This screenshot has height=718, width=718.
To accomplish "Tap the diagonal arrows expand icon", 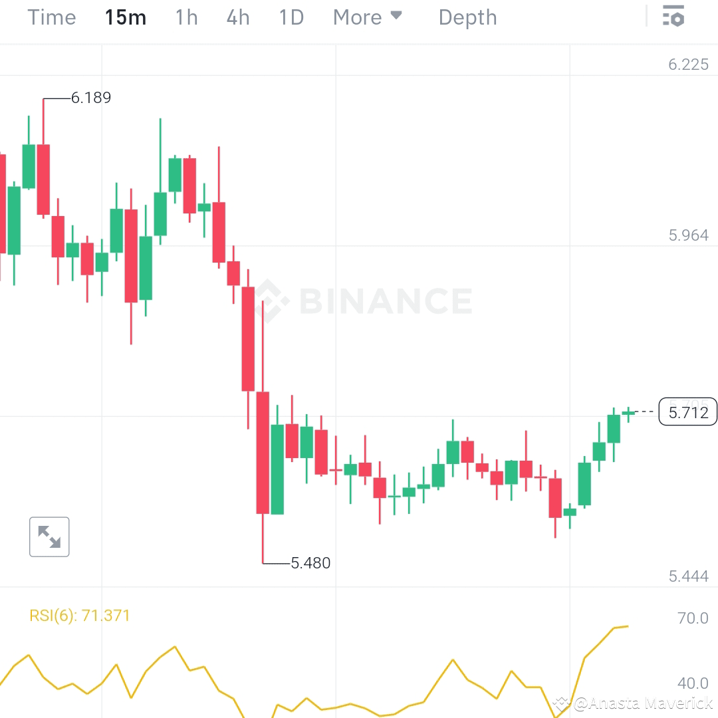I will [49, 537].
